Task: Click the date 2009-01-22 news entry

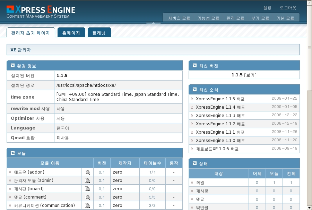Action: click(x=285, y=99)
